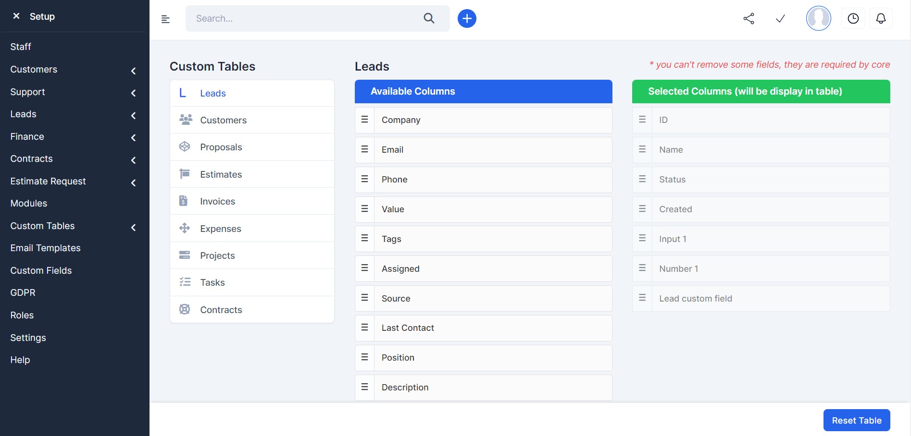Click the Reset Table button
The image size is (911, 436).
[856, 420]
